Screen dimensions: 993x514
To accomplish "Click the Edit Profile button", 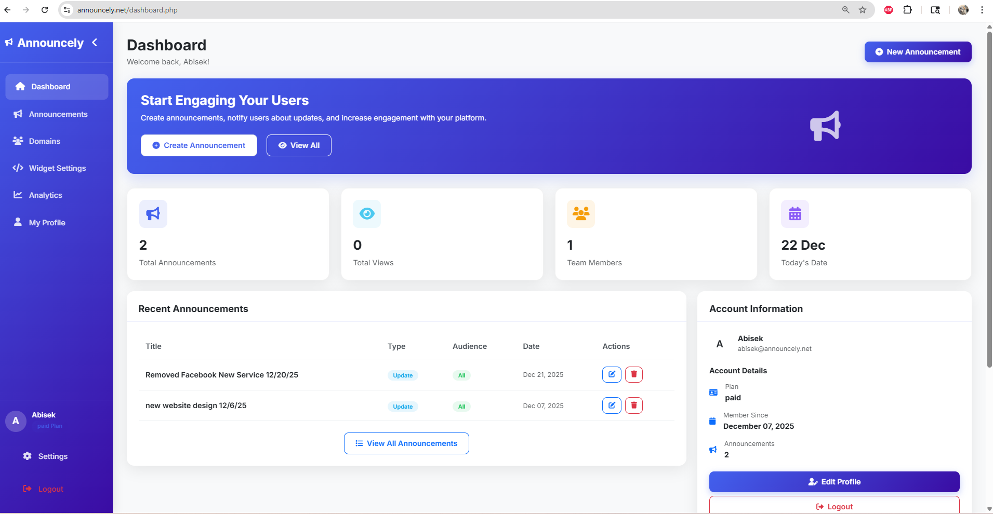I will (834, 482).
